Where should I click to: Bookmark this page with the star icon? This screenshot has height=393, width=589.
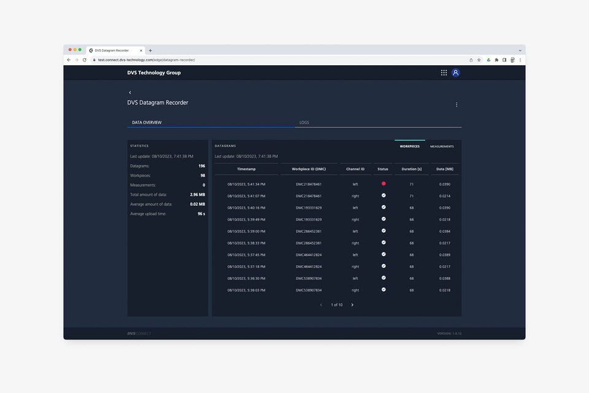[x=479, y=60]
